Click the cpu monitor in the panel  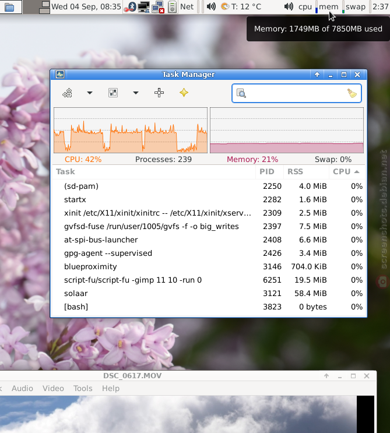pos(308,6)
